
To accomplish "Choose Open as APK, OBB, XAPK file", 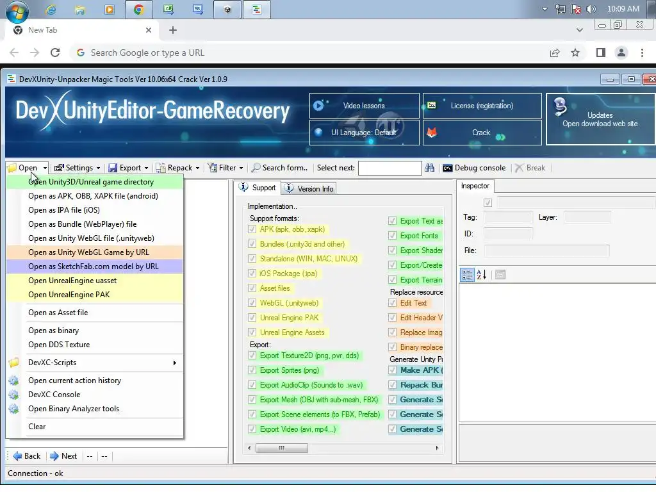I will pyautogui.click(x=95, y=196).
